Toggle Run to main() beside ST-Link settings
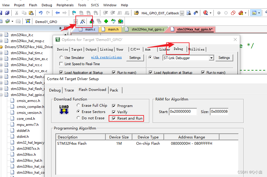 (x=203, y=72)
